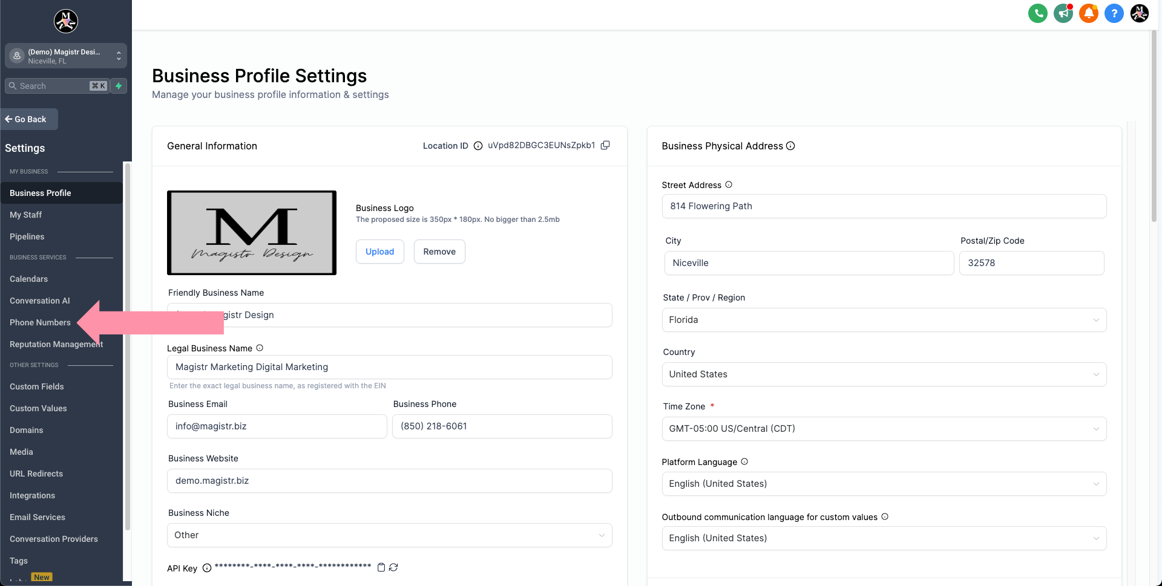
Task: Click the info icon beside Legal Business Name
Action: [x=260, y=348]
